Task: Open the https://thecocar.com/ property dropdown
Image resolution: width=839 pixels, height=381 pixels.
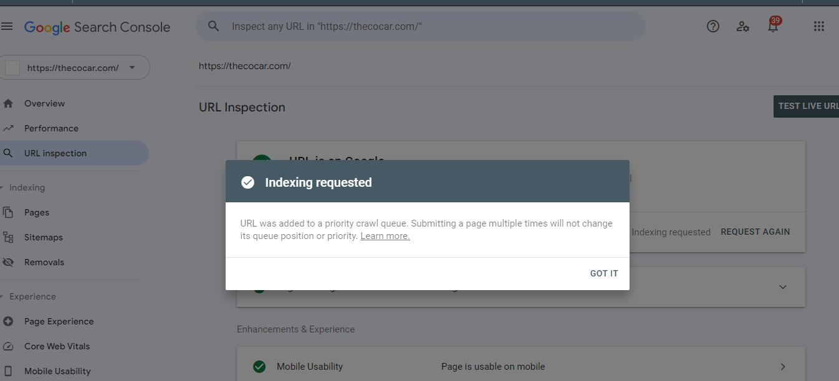Action: (75, 67)
